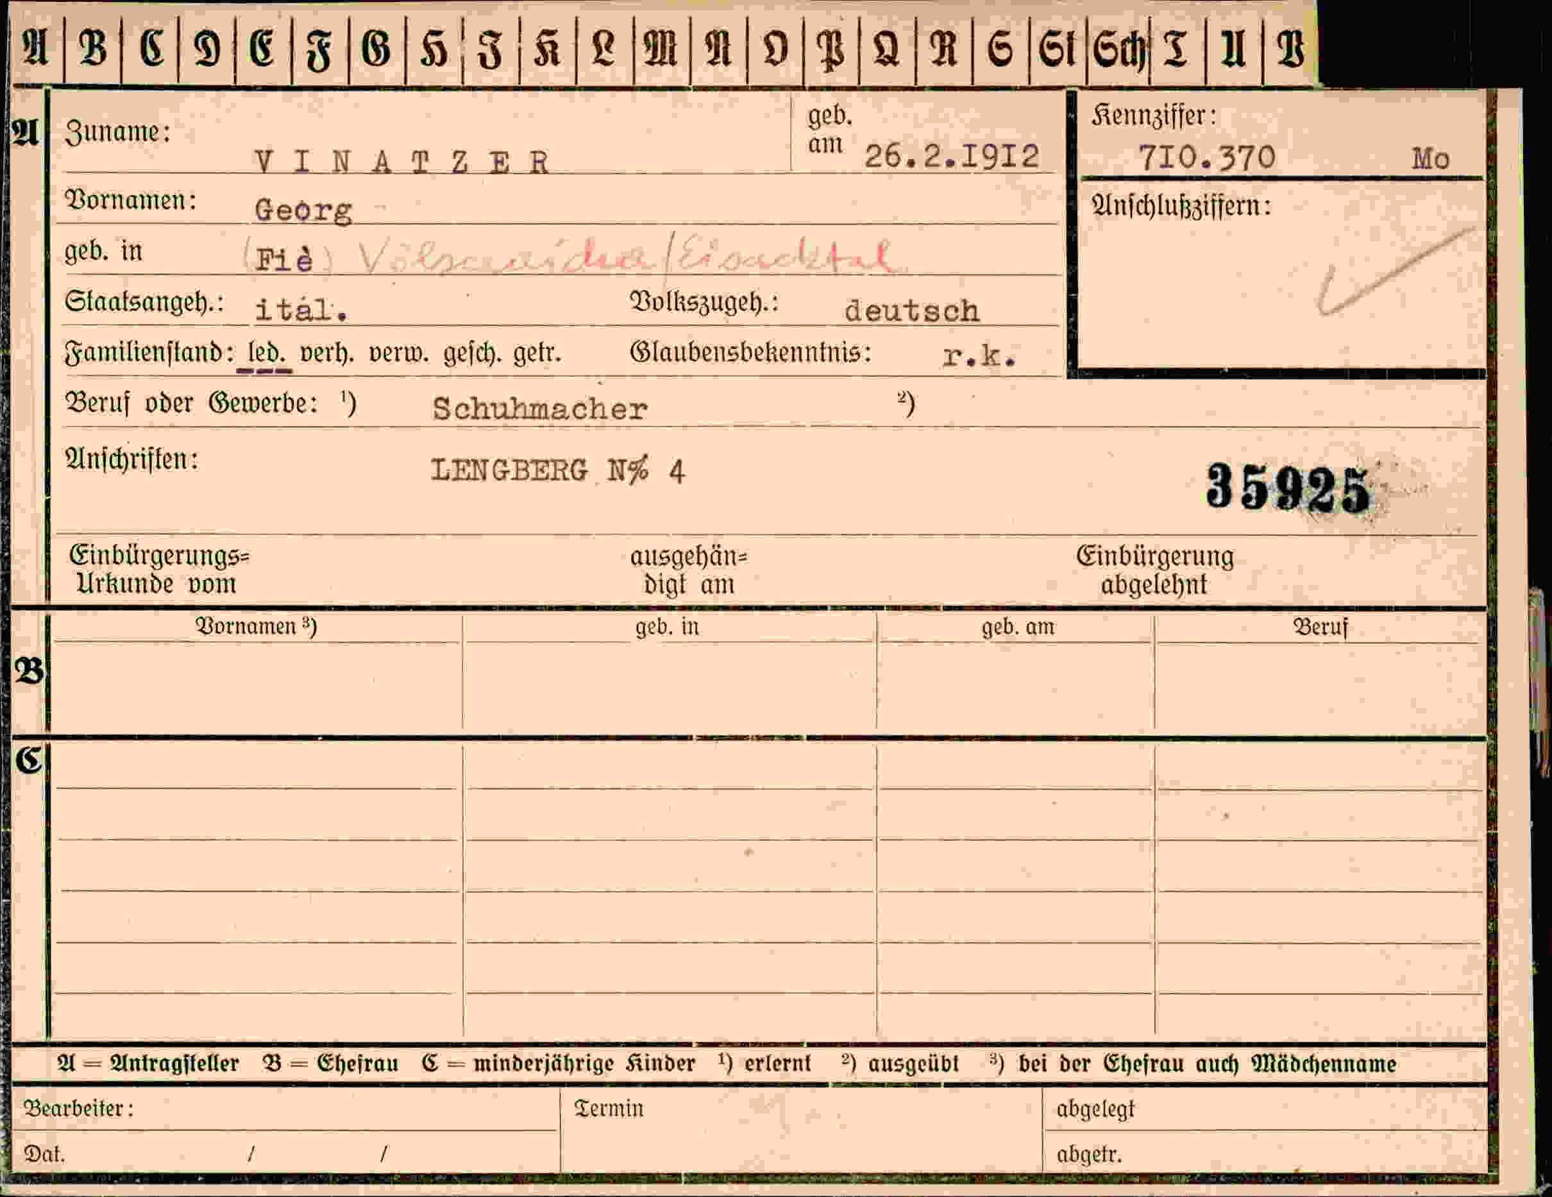The height and width of the screenshot is (1197, 1552).
Task: Click the marital status option 'getr.'
Action: pyautogui.click(x=537, y=353)
